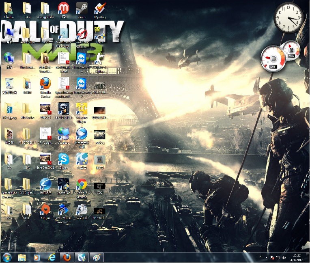310x263 pixels.
Task: Launch Skype from the desktop
Action: click(x=63, y=161)
